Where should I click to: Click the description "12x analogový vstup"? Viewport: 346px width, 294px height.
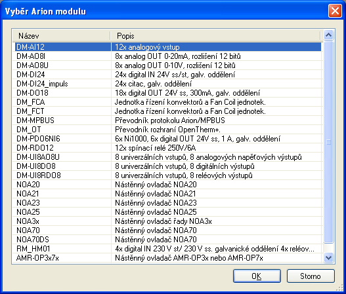(x=147, y=47)
